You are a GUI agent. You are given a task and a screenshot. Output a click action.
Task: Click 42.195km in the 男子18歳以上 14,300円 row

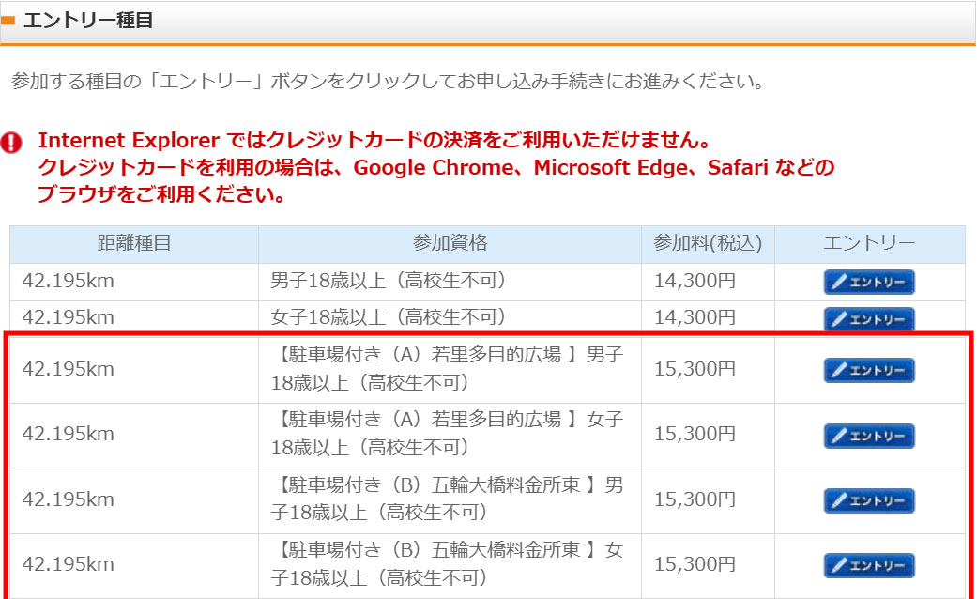(68, 281)
